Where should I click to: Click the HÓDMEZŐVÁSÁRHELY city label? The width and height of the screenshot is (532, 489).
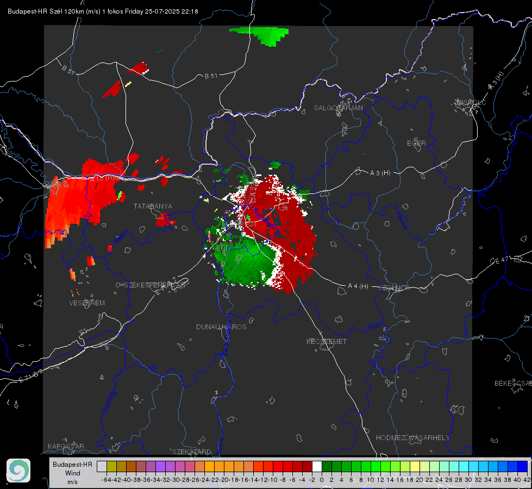[x=412, y=438]
